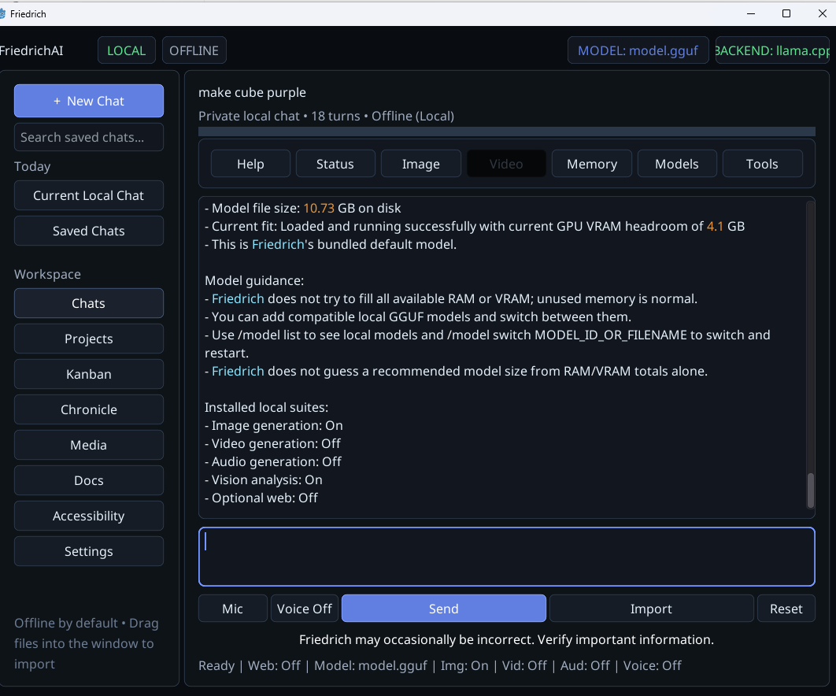
Task: Click 'Img: On' in the status bar
Action: [x=464, y=665]
